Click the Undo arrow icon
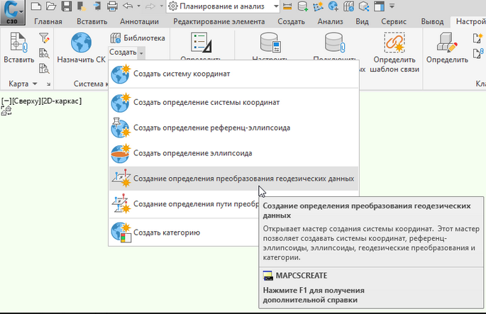 (128, 6)
